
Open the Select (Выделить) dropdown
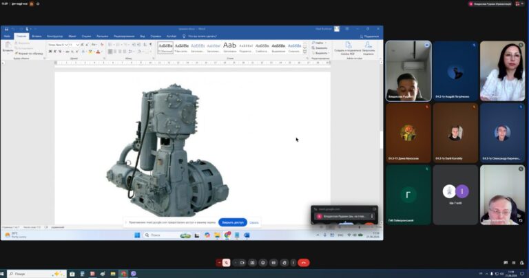(320, 53)
